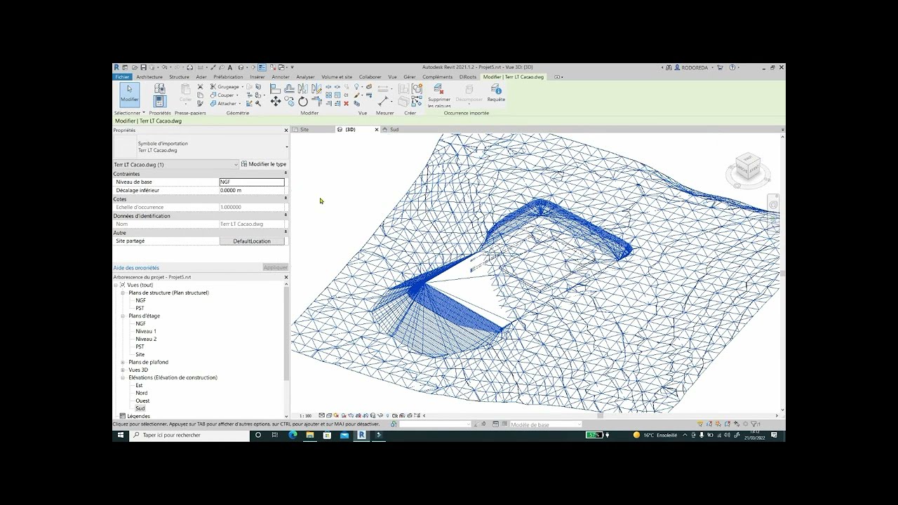This screenshot has height=505, width=898.
Task: Click Attacher in Géométrie panel
Action: [x=224, y=103]
